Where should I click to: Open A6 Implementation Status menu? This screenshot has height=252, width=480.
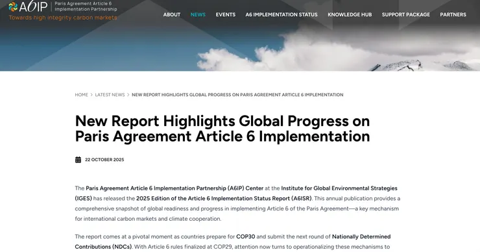(x=282, y=14)
